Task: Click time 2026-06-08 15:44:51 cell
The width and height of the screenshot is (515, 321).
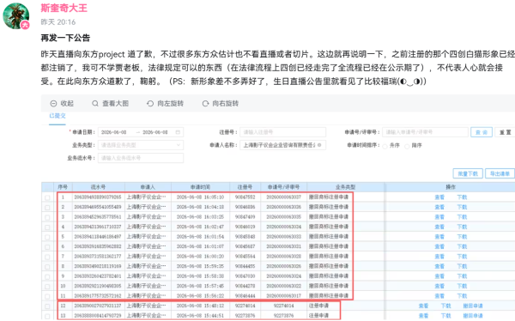Action: 200,315
